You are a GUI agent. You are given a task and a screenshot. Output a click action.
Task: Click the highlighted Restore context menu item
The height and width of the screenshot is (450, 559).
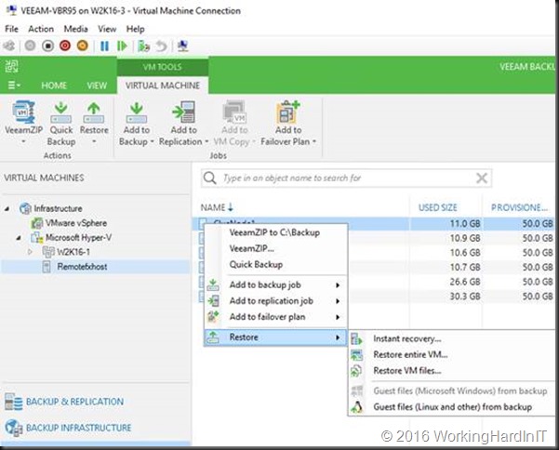click(275, 337)
